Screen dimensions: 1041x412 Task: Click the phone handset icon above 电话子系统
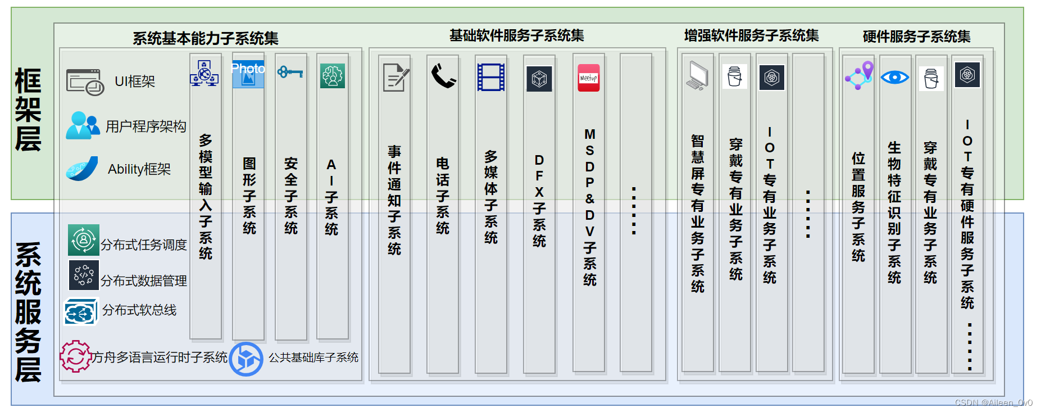coord(443,75)
